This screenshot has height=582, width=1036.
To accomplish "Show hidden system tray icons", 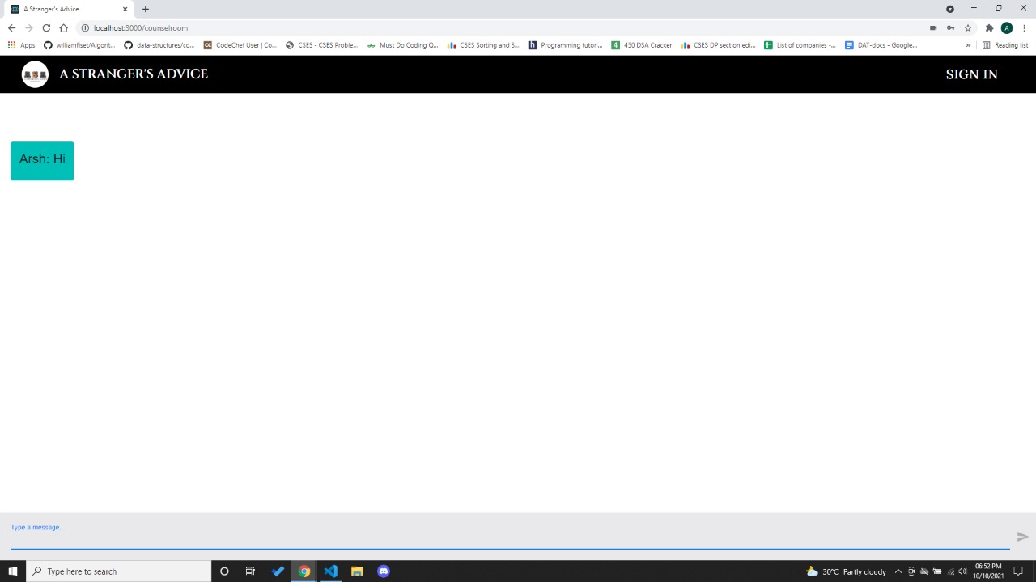I will click(898, 571).
